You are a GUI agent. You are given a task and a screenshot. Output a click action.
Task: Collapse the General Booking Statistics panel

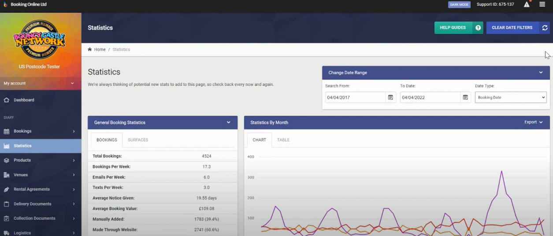click(228, 122)
